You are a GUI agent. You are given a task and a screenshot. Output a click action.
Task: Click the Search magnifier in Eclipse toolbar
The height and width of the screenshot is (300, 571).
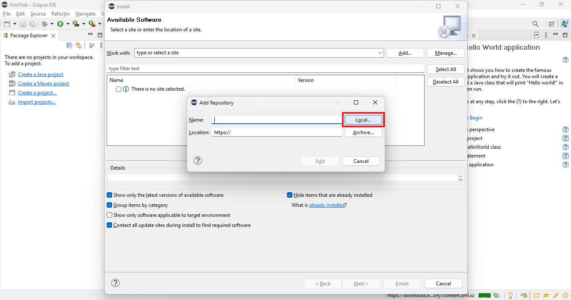(x=535, y=24)
